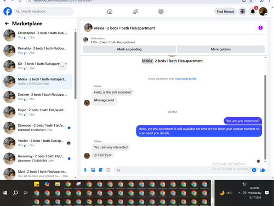The width and height of the screenshot is (274, 206).
Task: Click the "Yes I am very interested" message
Action: point(111,147)
